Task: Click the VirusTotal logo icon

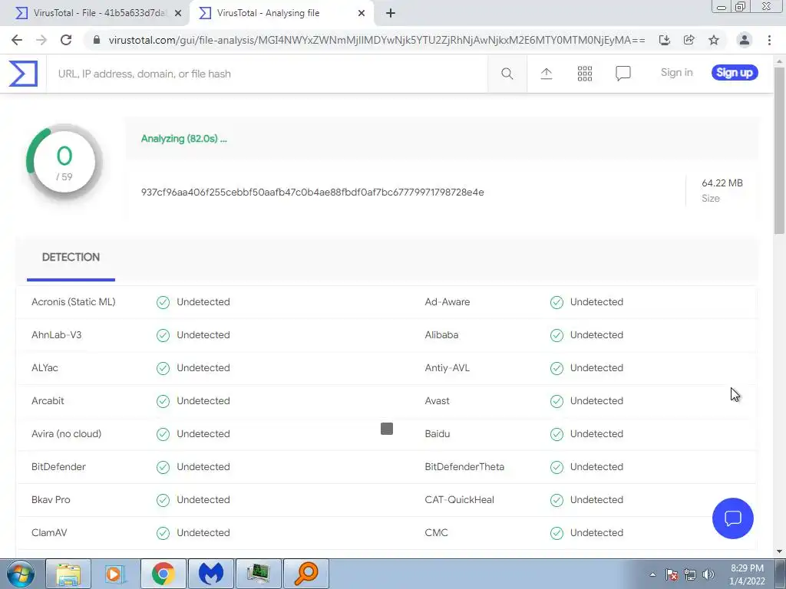Action: [23, 74]
